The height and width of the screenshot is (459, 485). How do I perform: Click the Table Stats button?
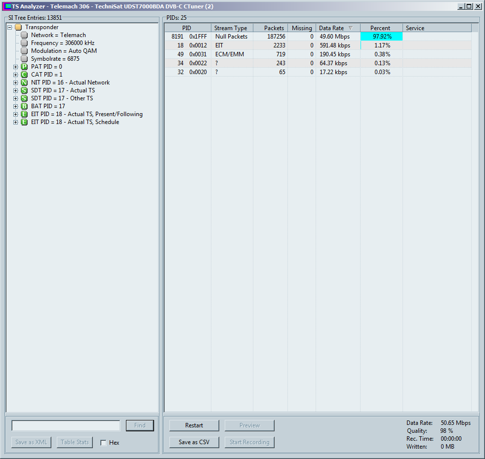(x=75, y=442)
